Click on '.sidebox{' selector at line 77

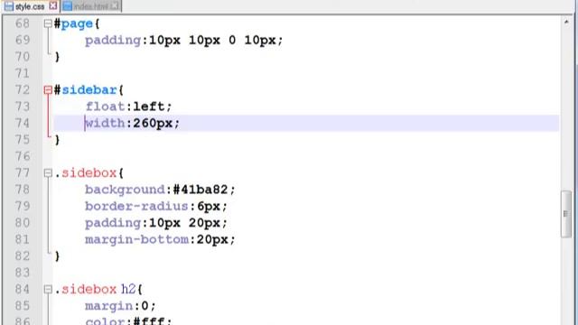click(x=89, y=172)
